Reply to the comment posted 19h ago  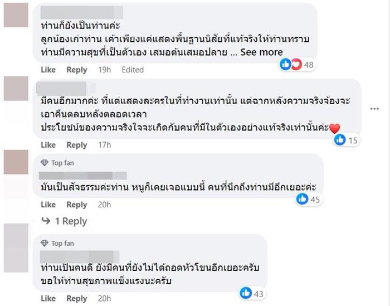(77, 70)
